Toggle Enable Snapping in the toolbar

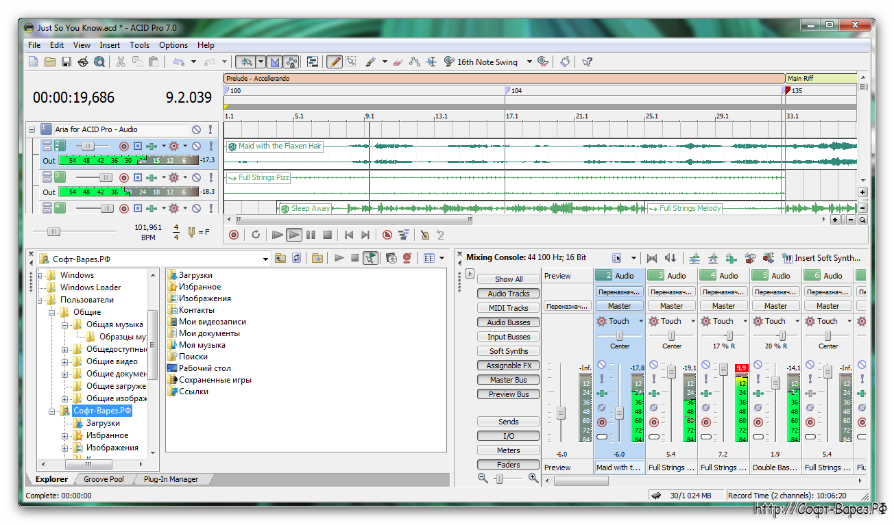(x=246, y=62)
